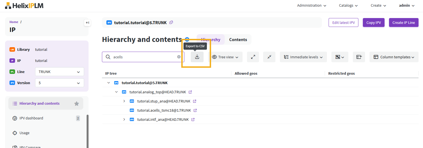Collapse the tutorial.analog_top tree node
This screenshot has width=423, height=148.
(x=116, y=92)
